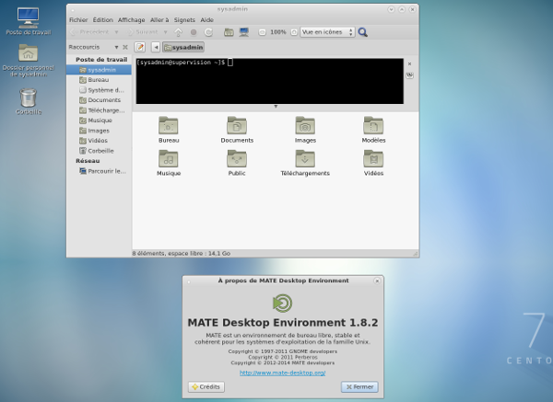Expand the Raccourcis sidebar selector dropdown
Viewport: 553px width, 402px height.
tap(116, 47)
